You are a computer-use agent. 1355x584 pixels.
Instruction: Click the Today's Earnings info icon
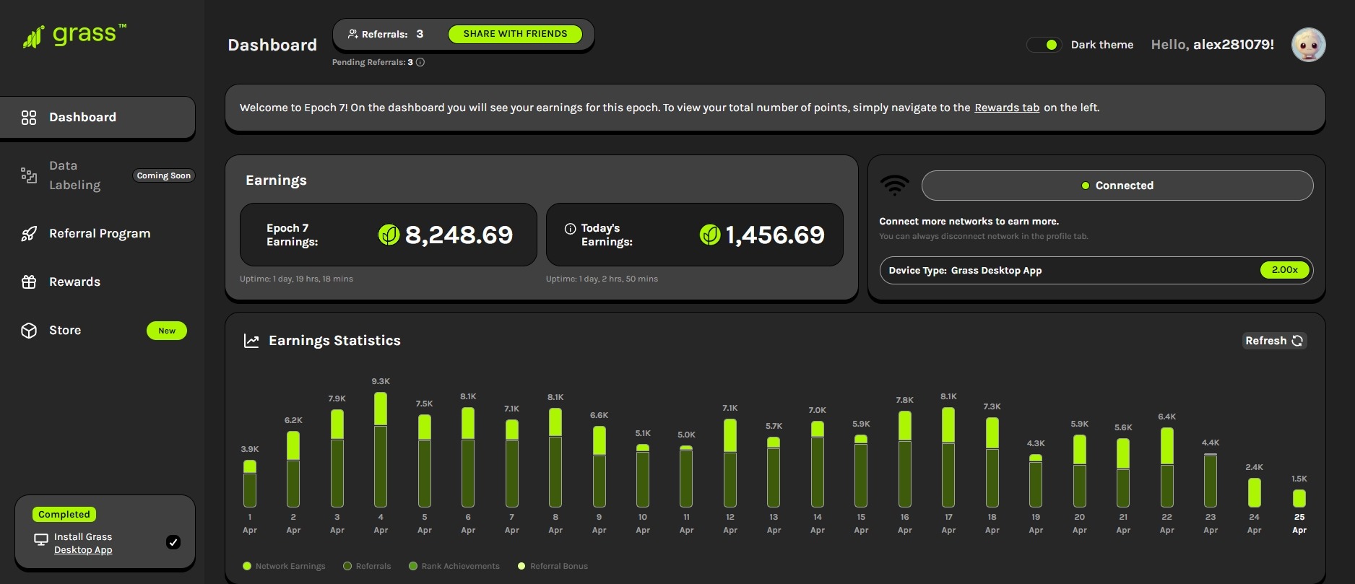coord(570,229)
